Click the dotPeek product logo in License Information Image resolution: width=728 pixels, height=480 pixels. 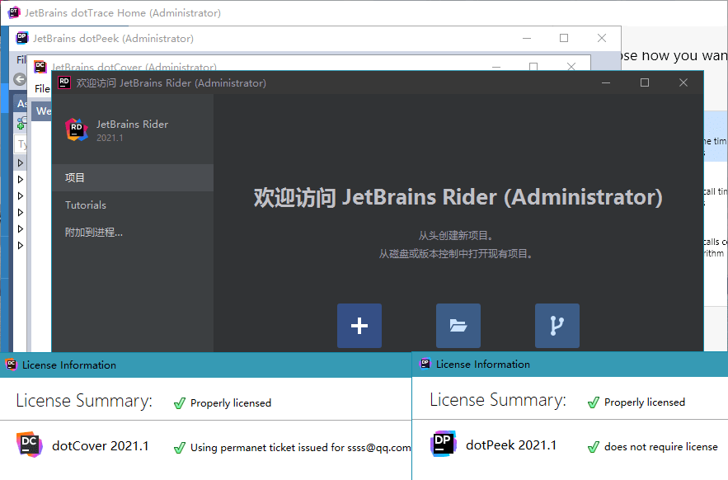click(x=443, y=443)
